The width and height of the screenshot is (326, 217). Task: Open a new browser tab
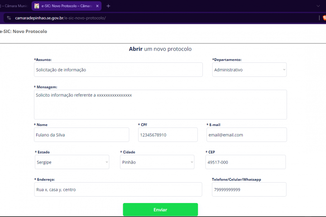[x=108, y=6]
